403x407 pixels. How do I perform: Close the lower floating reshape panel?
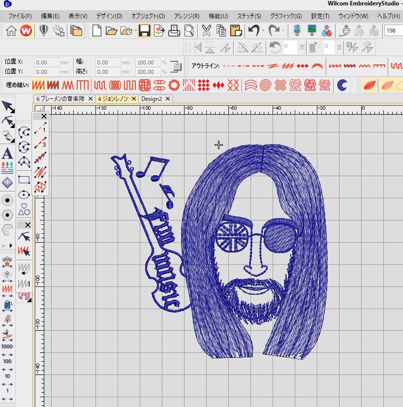tap(28, 225)
